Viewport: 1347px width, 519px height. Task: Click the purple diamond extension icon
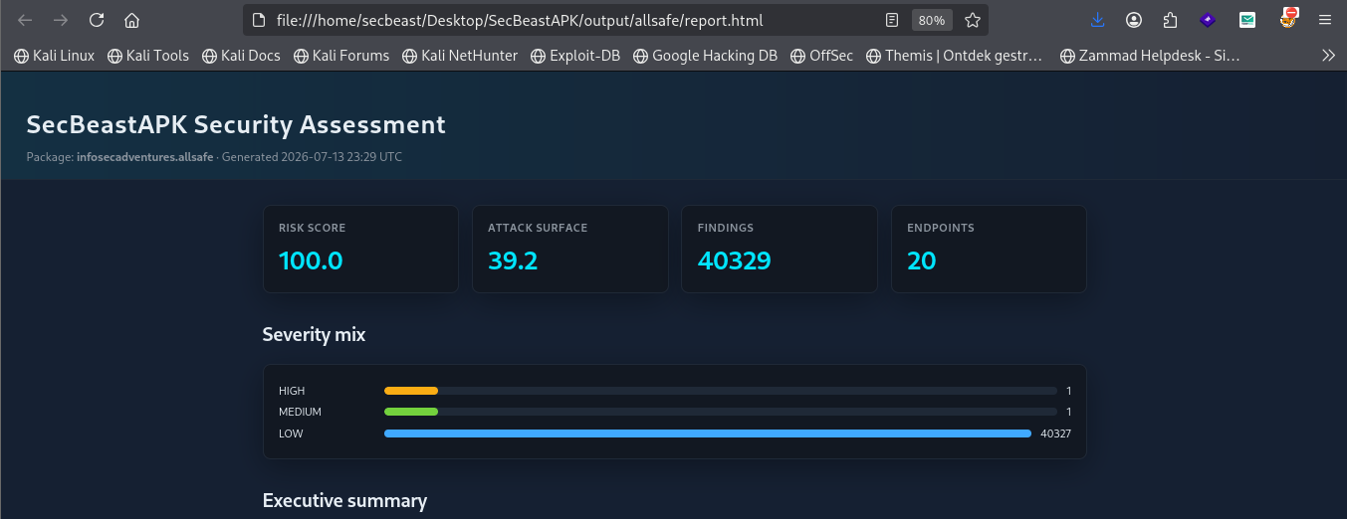[x=1208, y=20]
